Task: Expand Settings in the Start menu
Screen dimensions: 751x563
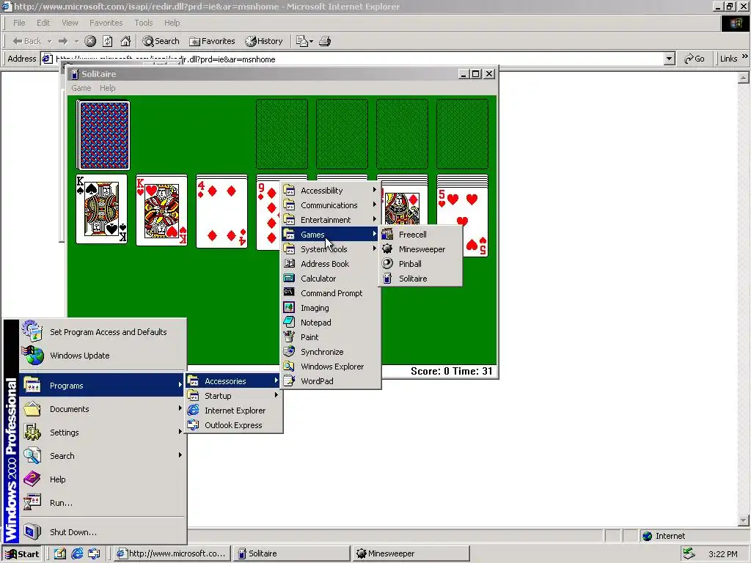Action: pyautogui.click(x=103, y=433)
